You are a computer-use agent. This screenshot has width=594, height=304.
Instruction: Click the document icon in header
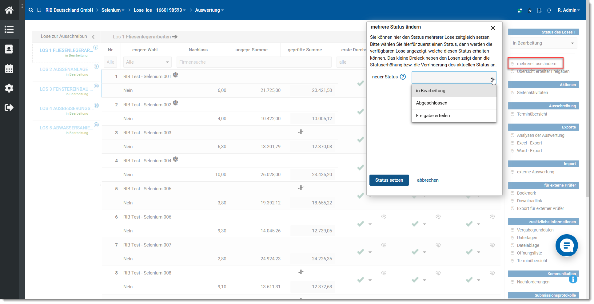click(x=539, y=10)
